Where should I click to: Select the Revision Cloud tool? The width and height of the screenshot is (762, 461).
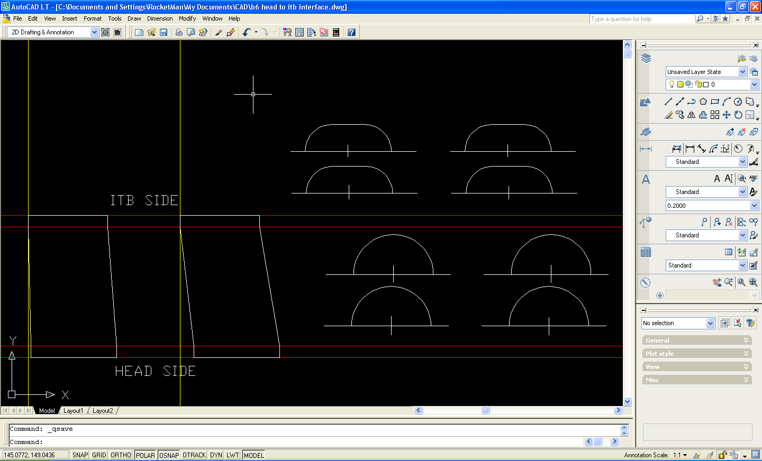750,102
